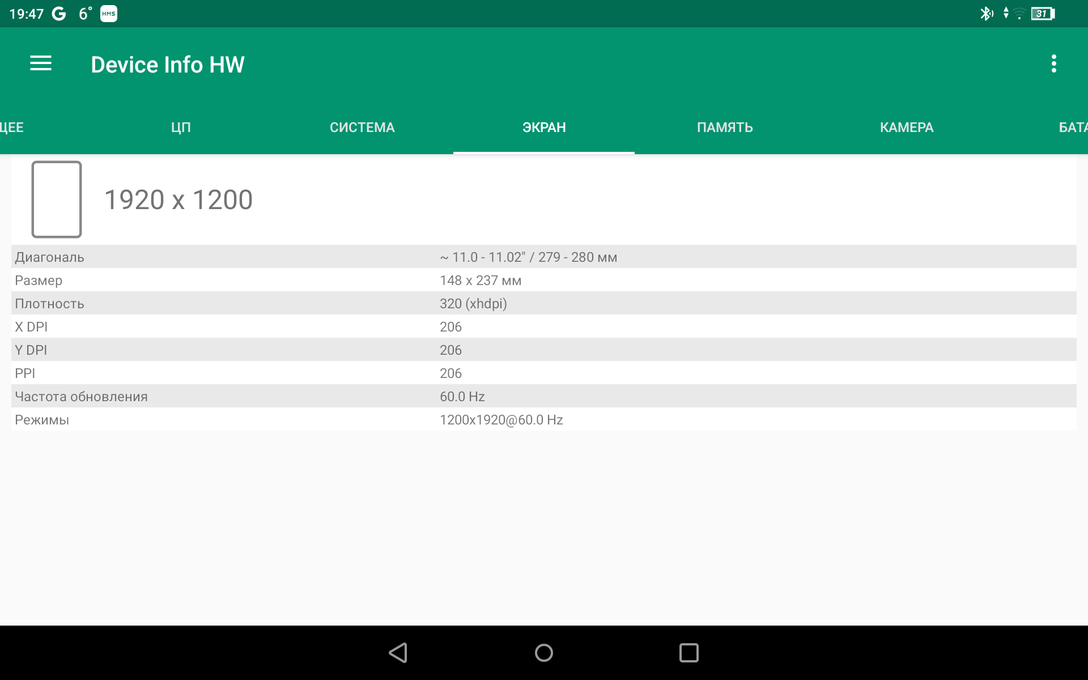Tap the Плотность 320 (xhdpi) row
The height and width of the screenshot is (680, 1088).
(543, 303)
